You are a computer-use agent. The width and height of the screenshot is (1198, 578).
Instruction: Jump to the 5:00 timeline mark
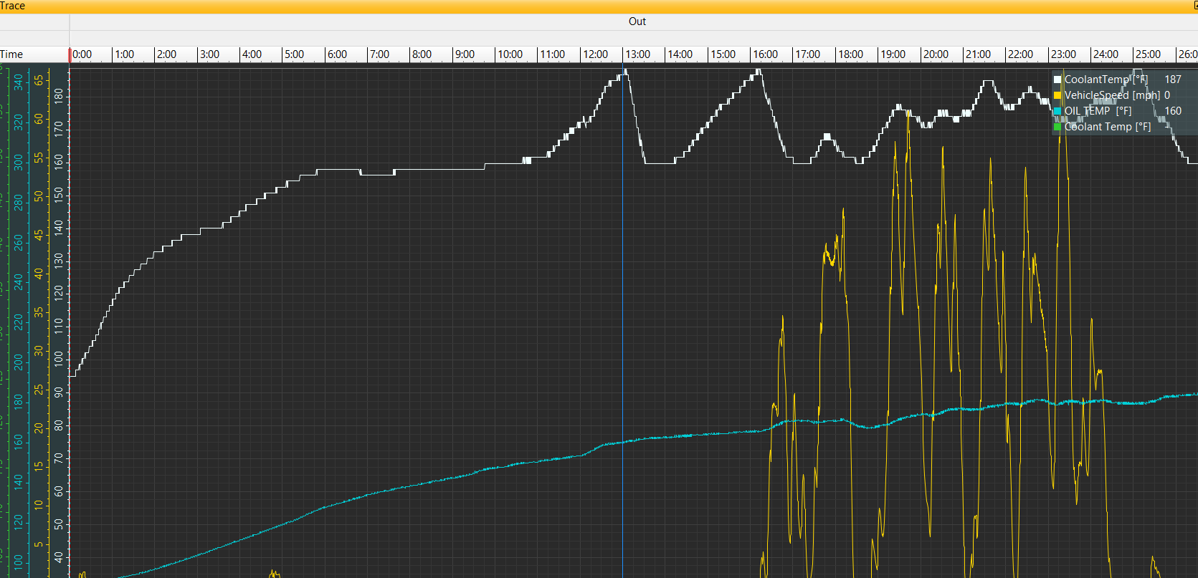pos(294,54)
